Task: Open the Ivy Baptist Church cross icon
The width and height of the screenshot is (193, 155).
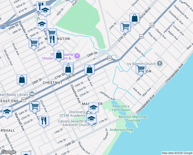Action: point(160,64)
